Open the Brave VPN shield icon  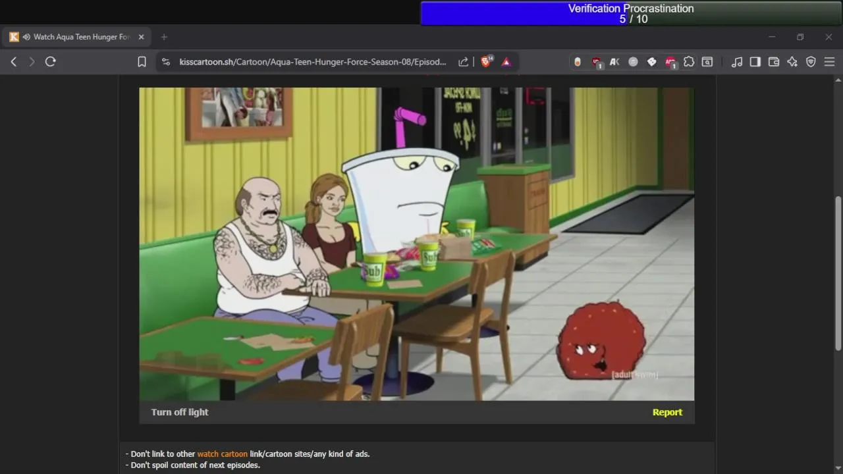(811, 62)
